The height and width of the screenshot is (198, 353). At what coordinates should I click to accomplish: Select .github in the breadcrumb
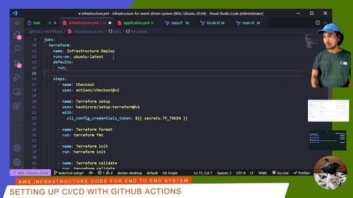click(35, 31)
